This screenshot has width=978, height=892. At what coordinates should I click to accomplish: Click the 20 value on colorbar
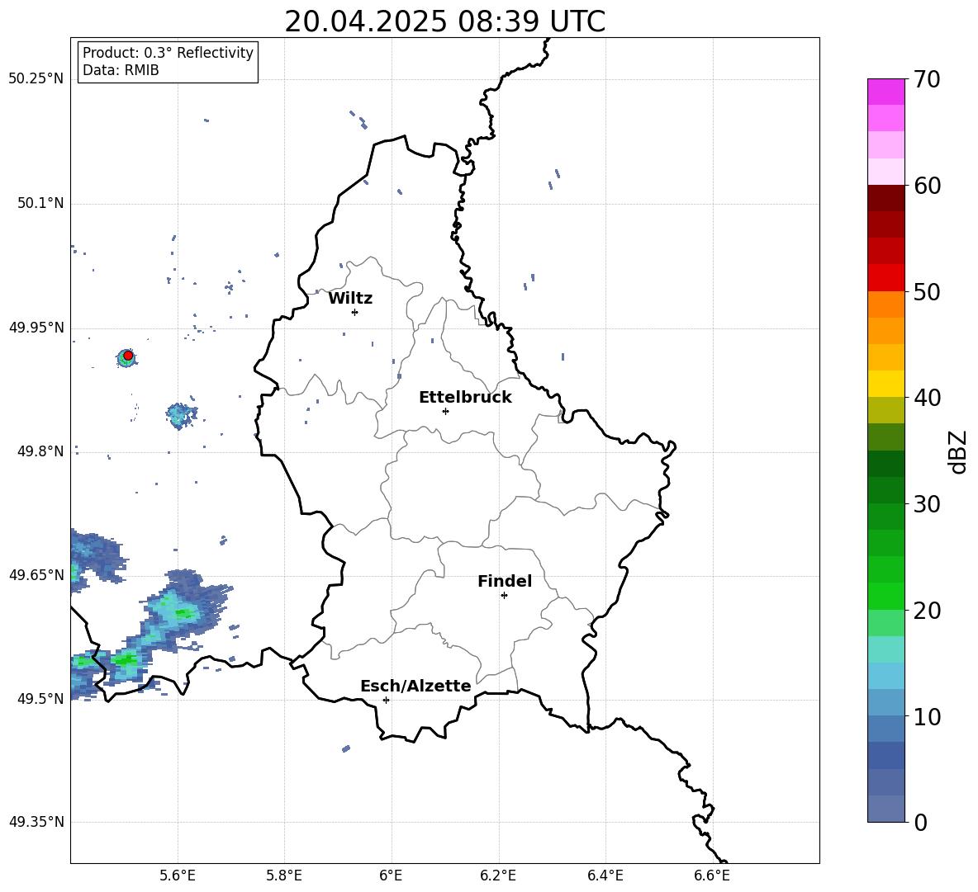point(926,611)
